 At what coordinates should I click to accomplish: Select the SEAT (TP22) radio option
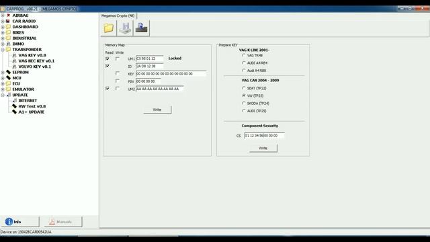tap(243, 88)
